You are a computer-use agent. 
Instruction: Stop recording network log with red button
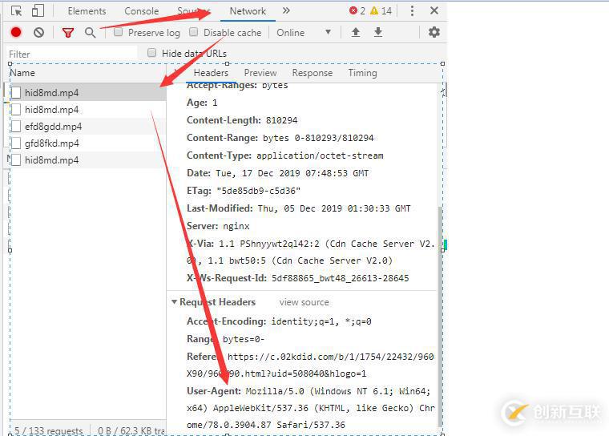16,32
